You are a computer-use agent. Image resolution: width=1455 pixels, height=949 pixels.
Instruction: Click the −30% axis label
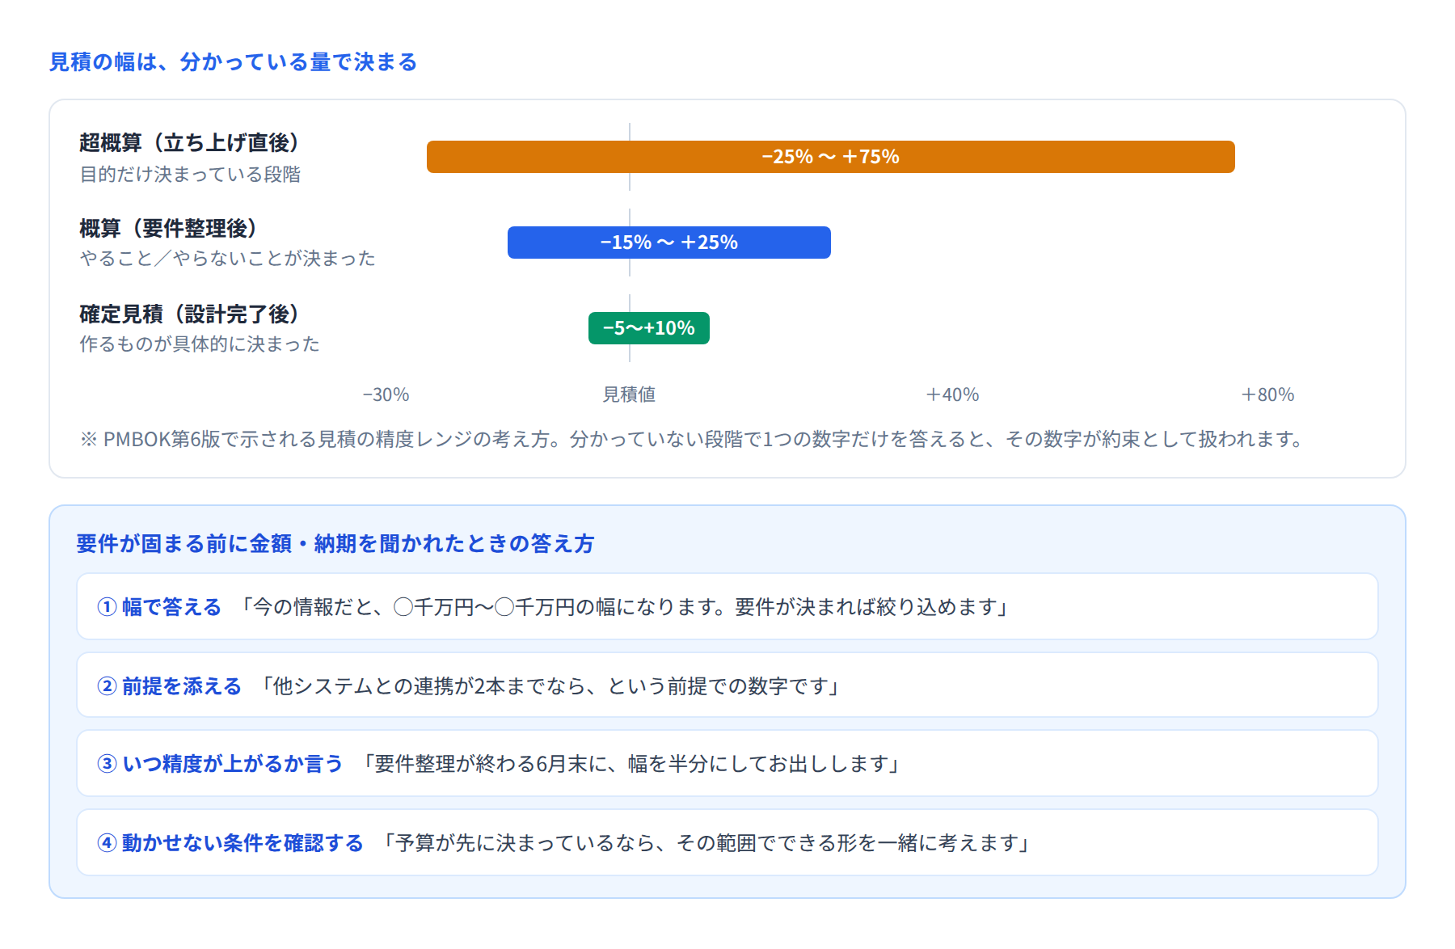coord(386,394)
